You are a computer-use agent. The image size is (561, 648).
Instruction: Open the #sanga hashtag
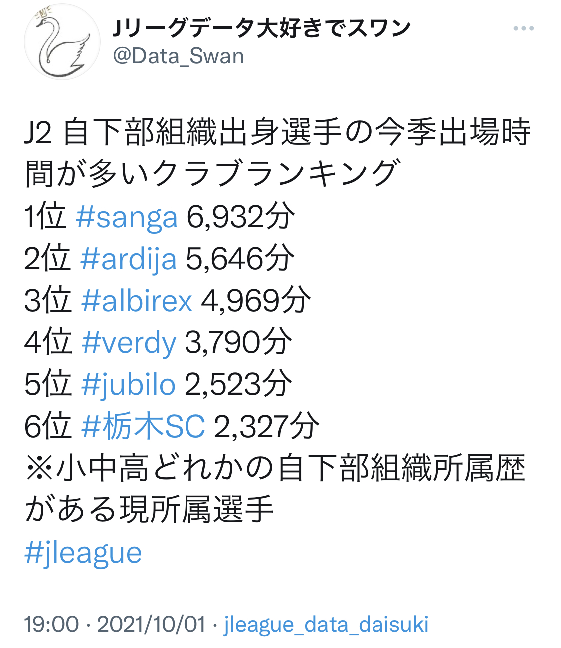[127, 217]
